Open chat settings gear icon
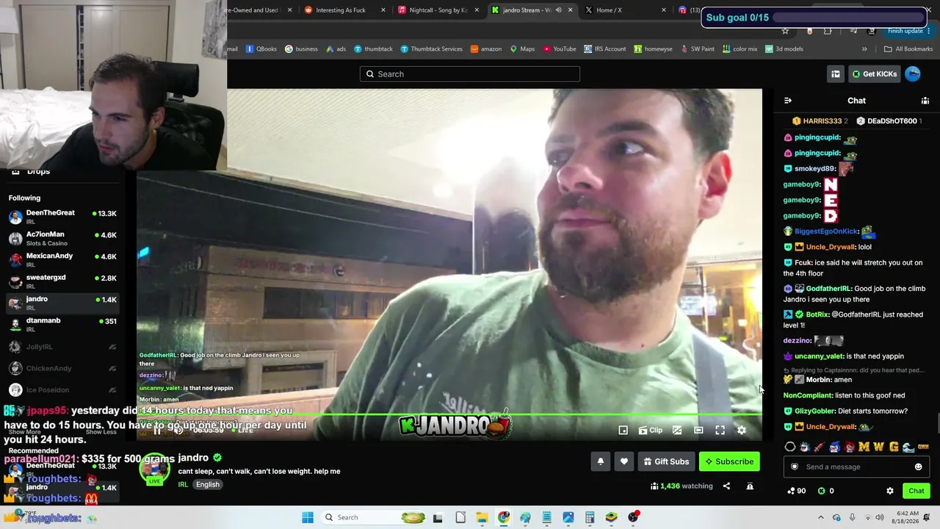Viewport: 940px width, 529px height. (890, 491)
